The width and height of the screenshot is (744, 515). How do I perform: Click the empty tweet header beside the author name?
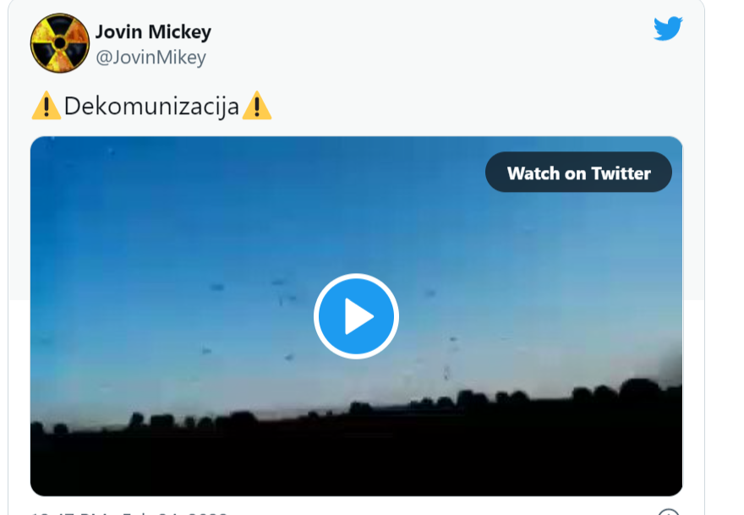pyautogui.click(x=427, y=43)
